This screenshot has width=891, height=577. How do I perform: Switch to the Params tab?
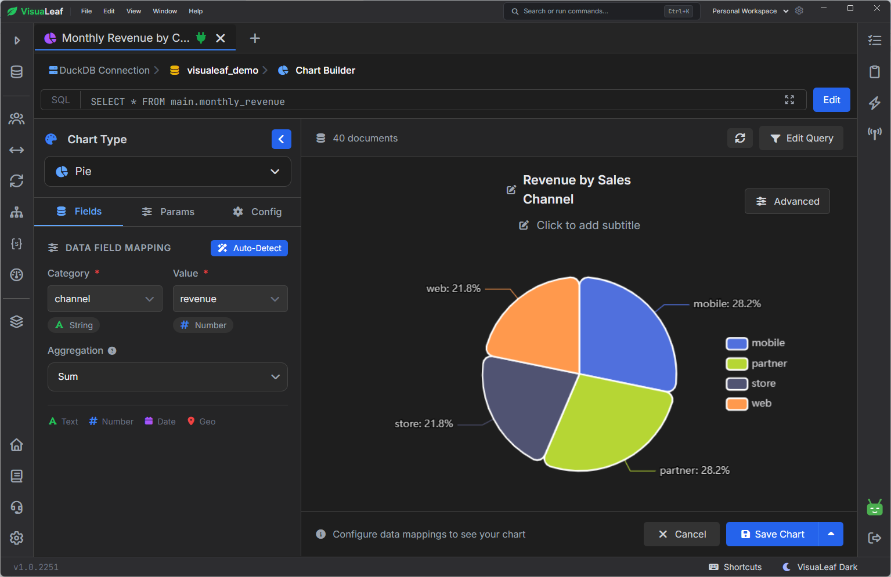[168, 212]
